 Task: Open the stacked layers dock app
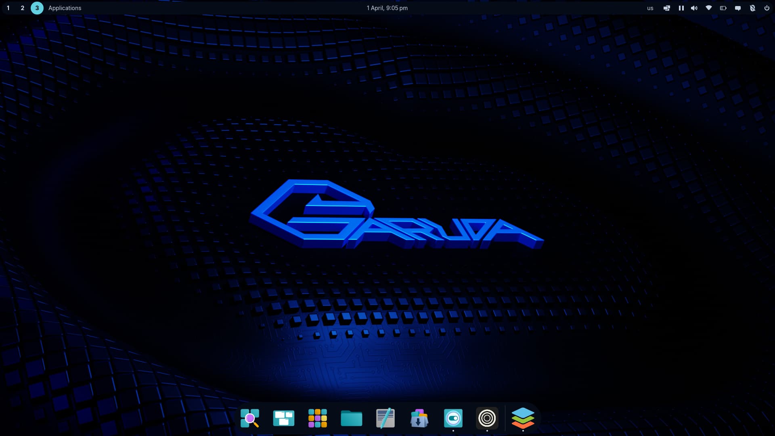coord(523,418)
